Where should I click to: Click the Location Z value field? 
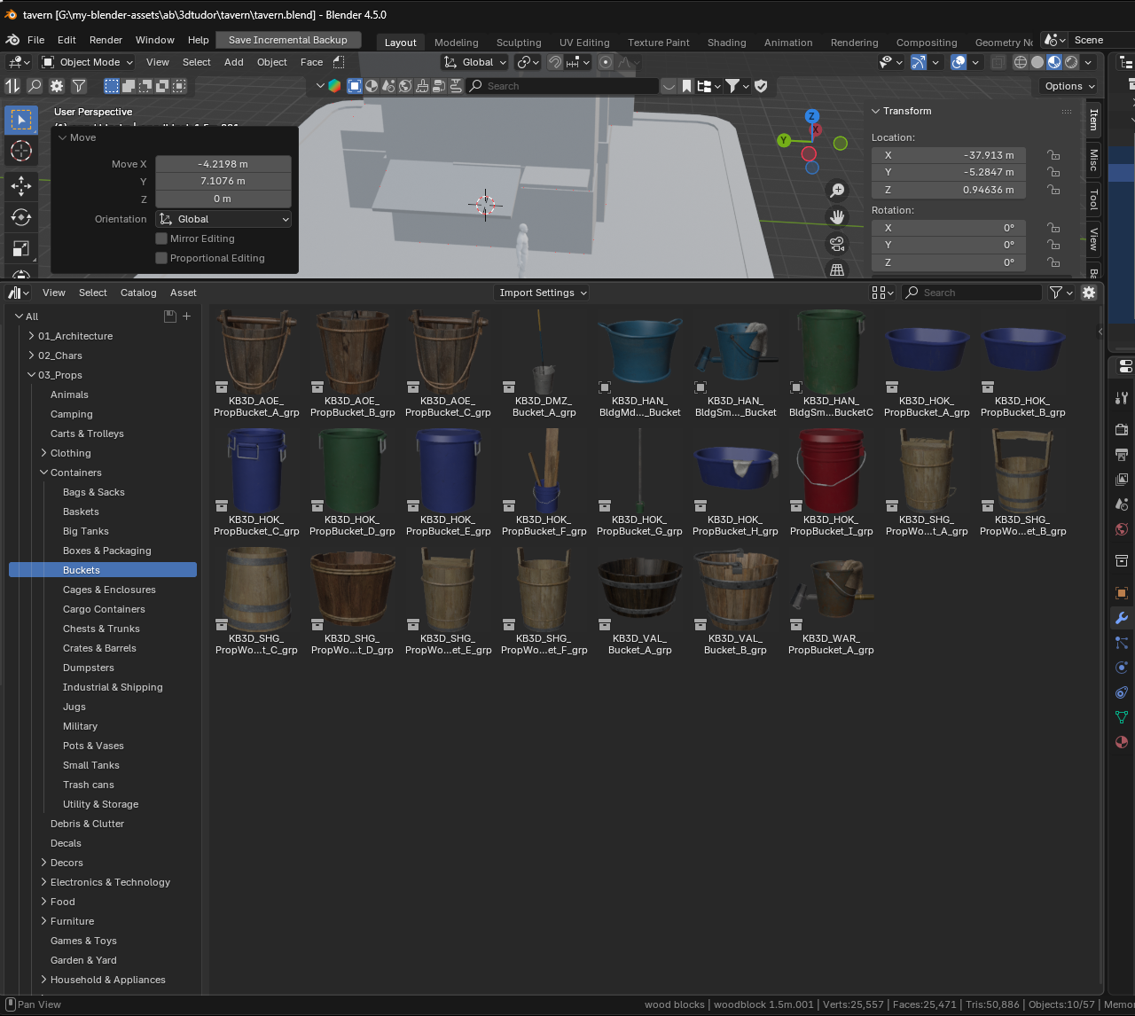pyautogui.click(x=949, y=190)
